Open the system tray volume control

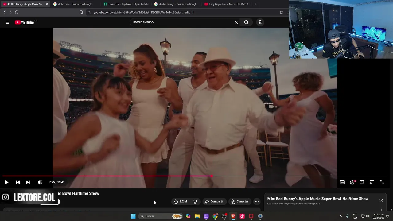(x=368, y=216)
